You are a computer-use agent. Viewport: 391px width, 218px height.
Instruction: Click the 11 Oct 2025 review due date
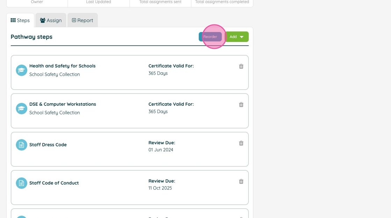click(160, 188)
